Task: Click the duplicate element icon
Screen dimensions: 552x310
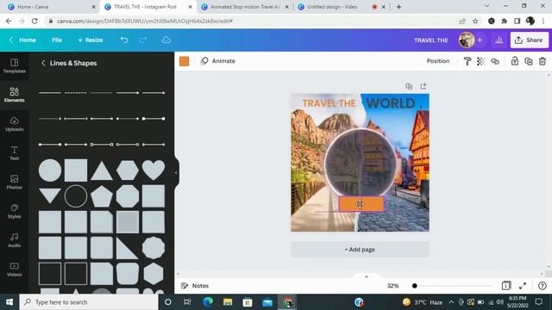Action: (529, 61)
